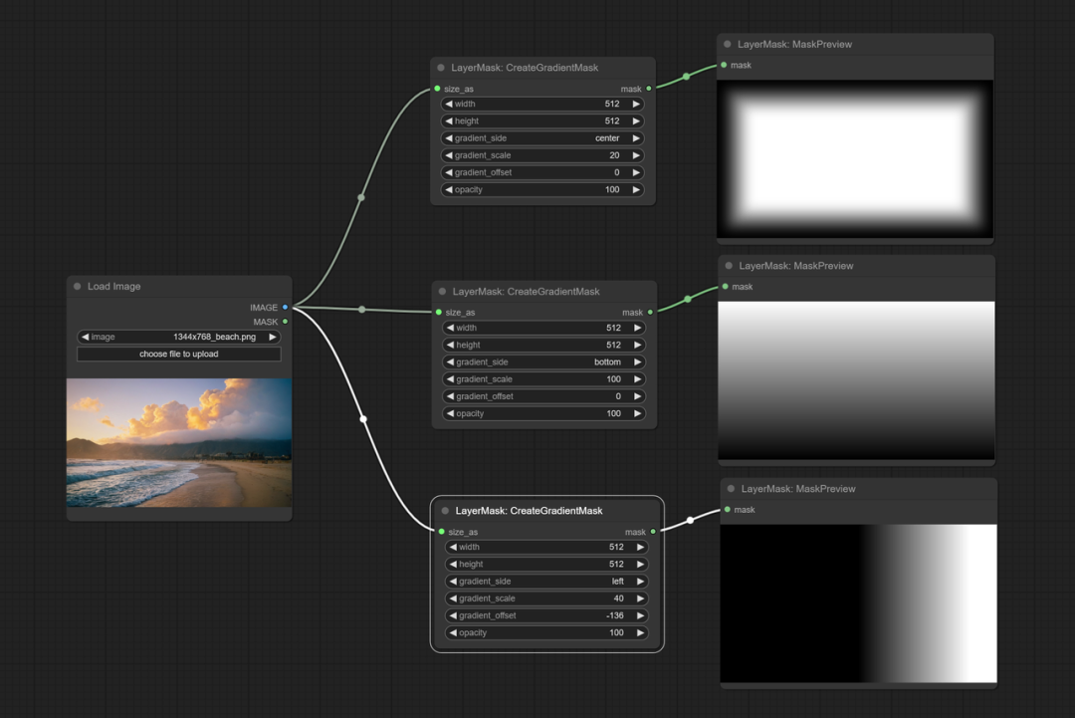Decrease gradient_scale 20 with left arrow

click(448, 155)
